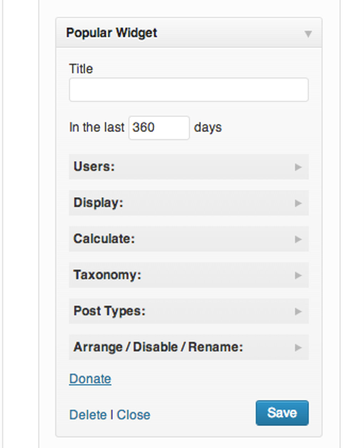
Task: Open the Donate link
Action: (x=90, y=378)
